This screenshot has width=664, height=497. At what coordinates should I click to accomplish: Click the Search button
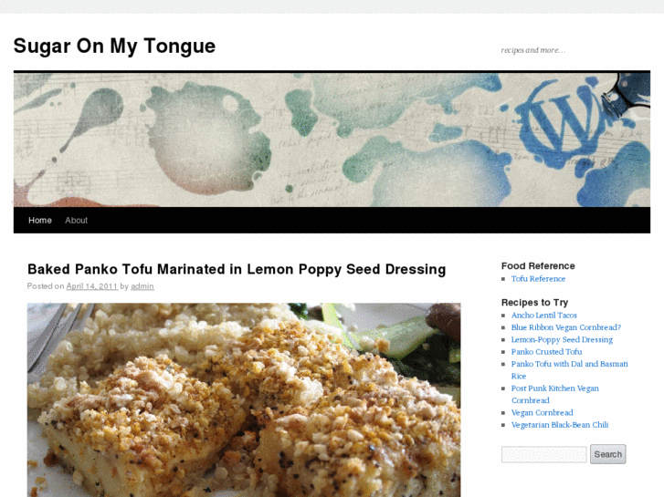(608, 454)
